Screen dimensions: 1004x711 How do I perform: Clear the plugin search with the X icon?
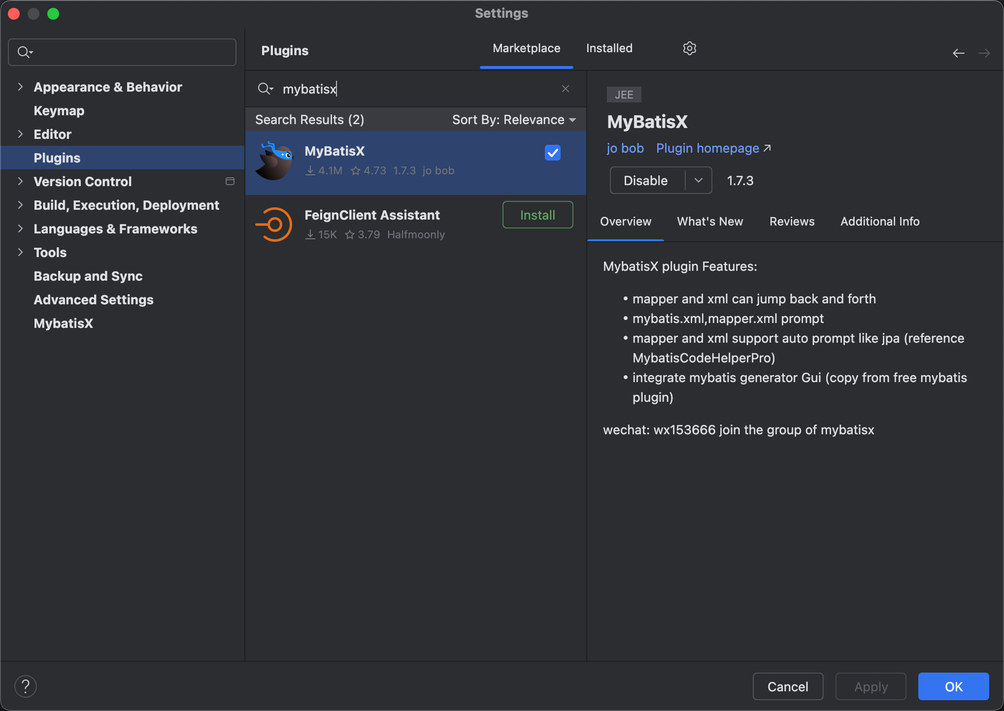pos(565,89)
